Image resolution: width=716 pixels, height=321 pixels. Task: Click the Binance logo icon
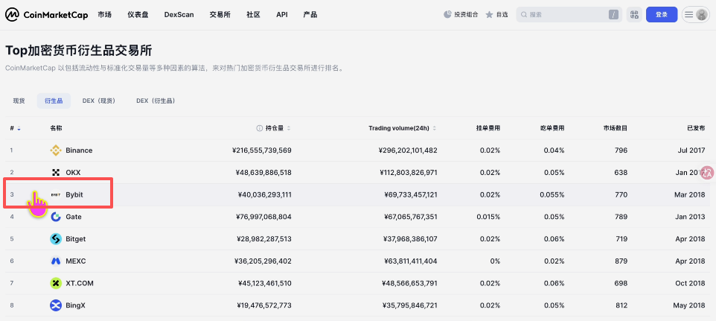[56, 150]
